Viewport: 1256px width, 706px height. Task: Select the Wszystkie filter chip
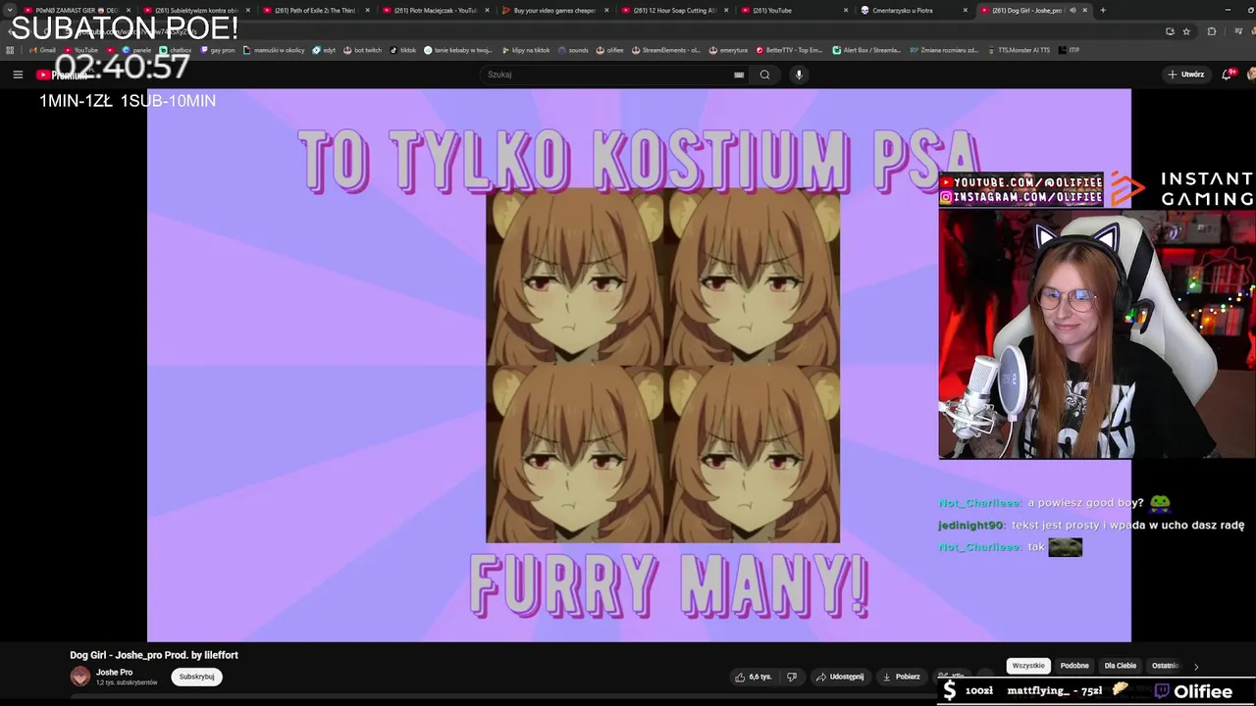coord(1028,666)
